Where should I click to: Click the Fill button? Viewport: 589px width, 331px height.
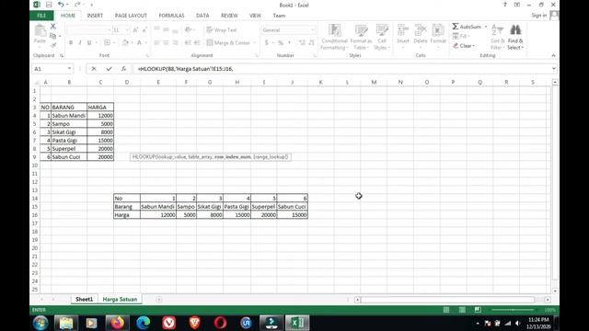point(460,36)
